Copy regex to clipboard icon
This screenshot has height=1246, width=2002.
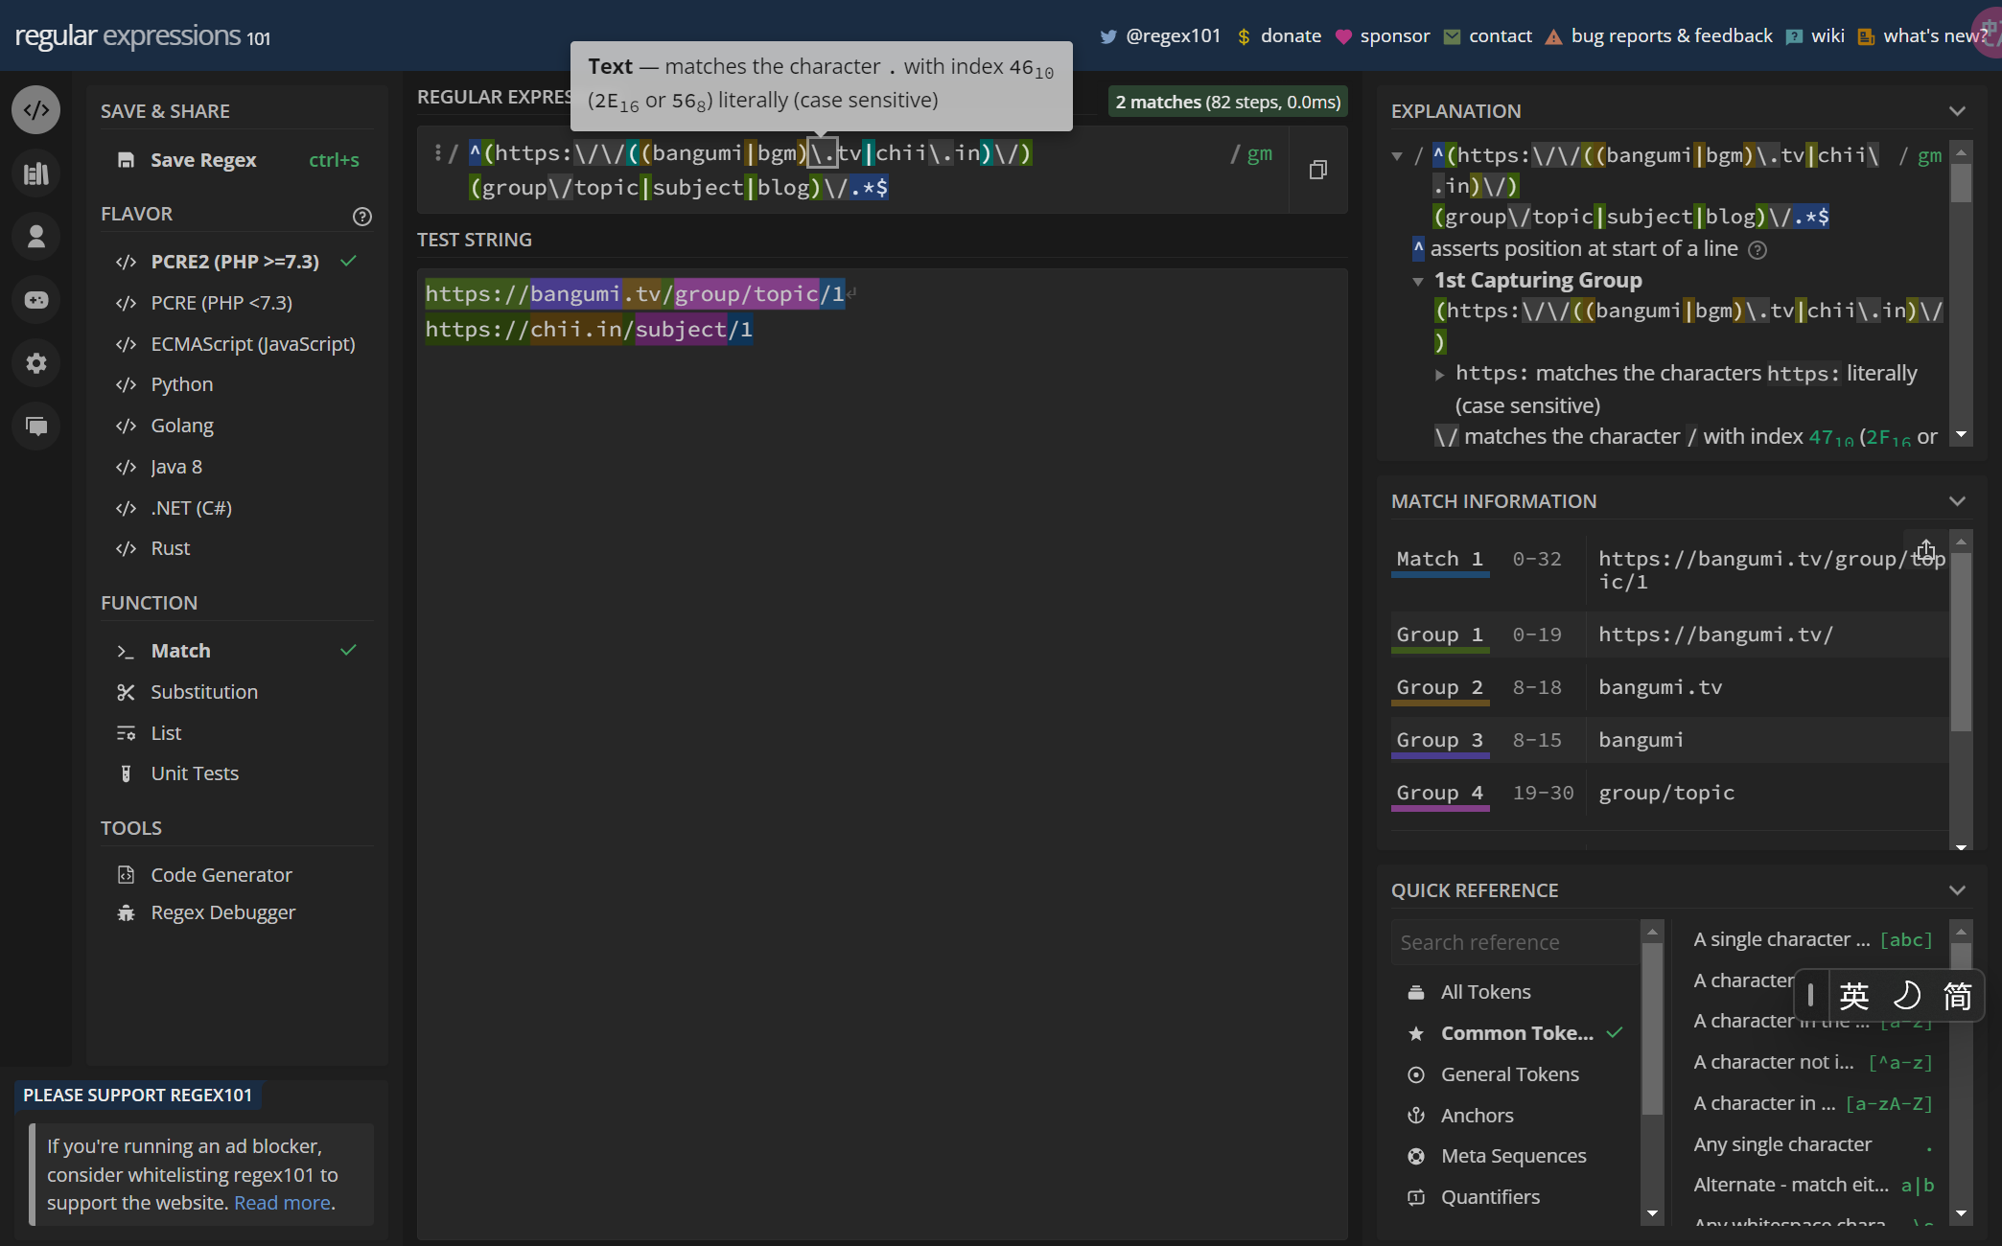pyautogui.click(x=1318, y=170)
